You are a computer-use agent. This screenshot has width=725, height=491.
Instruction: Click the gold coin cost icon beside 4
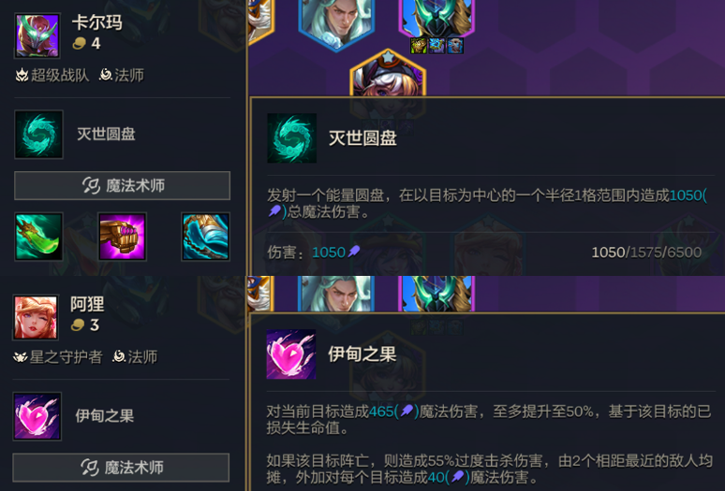coord(80,43)
